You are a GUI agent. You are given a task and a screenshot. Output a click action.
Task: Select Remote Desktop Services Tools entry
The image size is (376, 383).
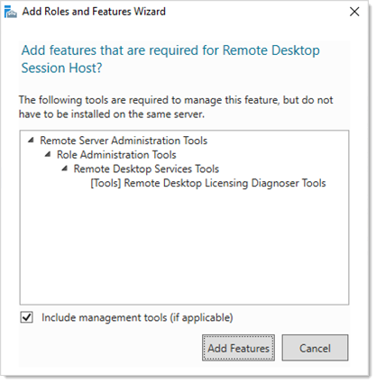[x=146, y=169]
